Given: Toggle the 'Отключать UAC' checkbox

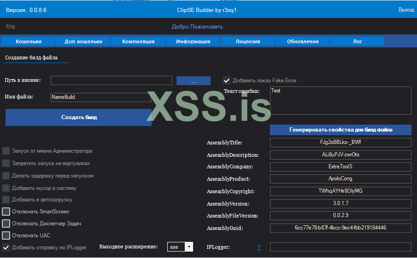Looking at the screenshot, I should click(x=6, y=235).
